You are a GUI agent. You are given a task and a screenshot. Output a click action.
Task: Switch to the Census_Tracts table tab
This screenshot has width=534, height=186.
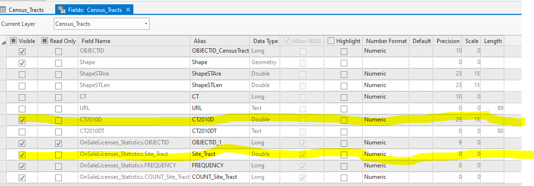[x=23, y=10]
